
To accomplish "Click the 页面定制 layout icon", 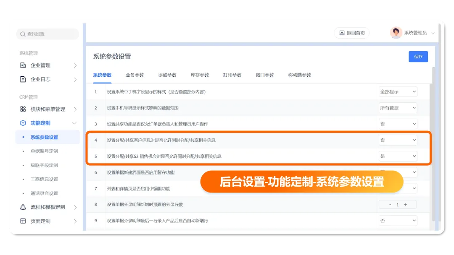I will tap(23, 221).
